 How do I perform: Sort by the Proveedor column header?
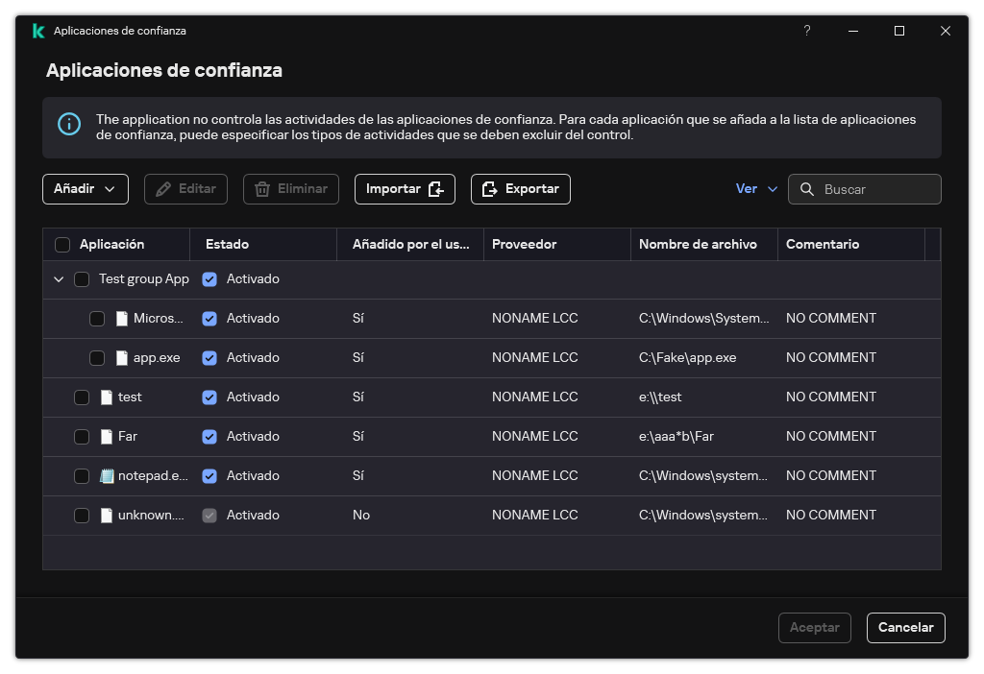click(x=525, y=244)
